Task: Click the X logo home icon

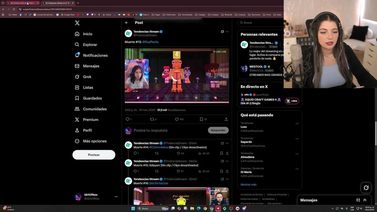Action: click(x=77, y=23)
